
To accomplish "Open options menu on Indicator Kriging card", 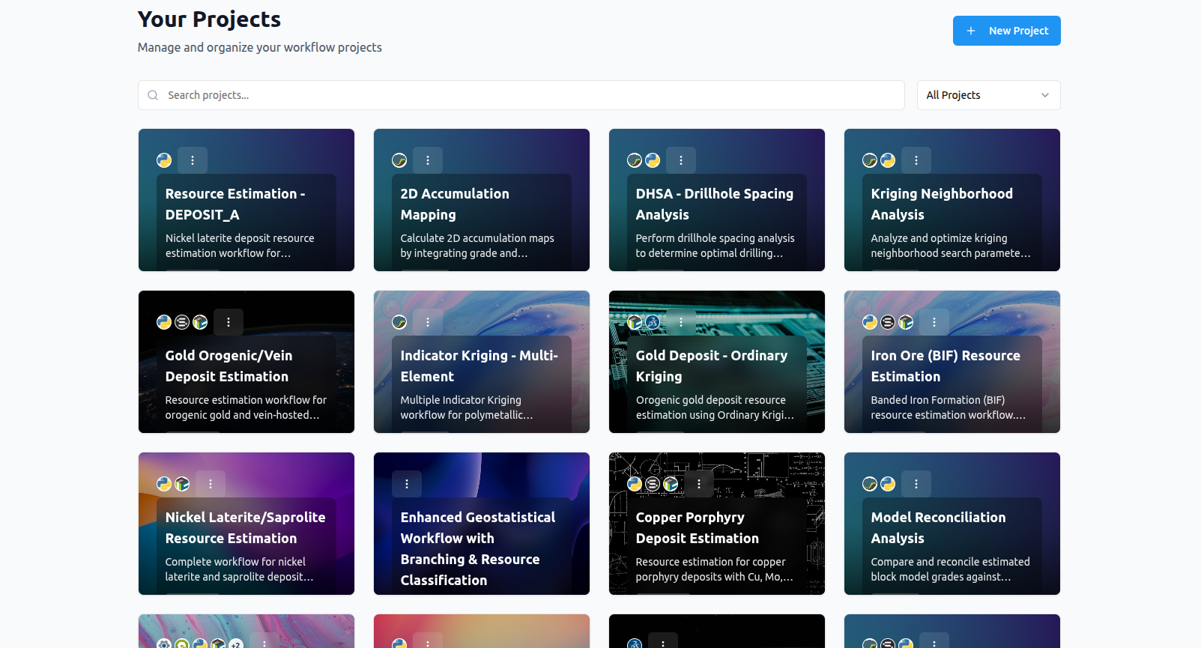I will pyautogui.click(x=428, y=322).
